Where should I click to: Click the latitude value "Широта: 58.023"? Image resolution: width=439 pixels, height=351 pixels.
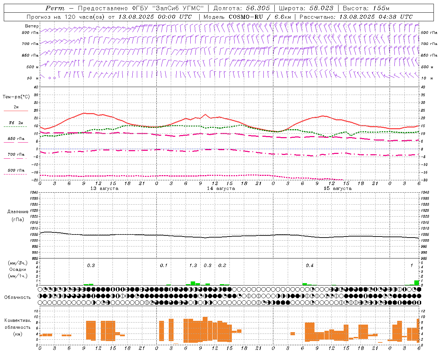pyautogui.click(x=306, y=8)
